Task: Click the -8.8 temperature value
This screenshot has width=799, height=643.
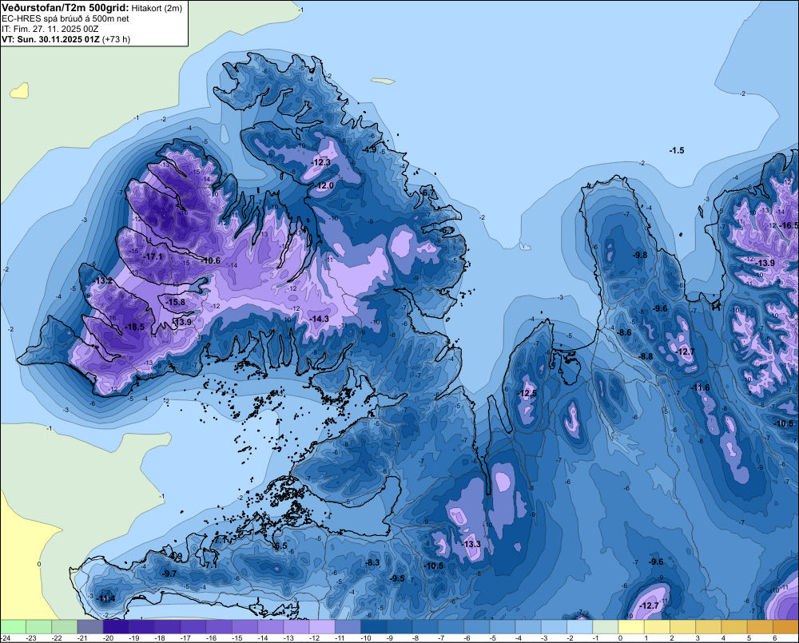Action: [x=646, y=356]
